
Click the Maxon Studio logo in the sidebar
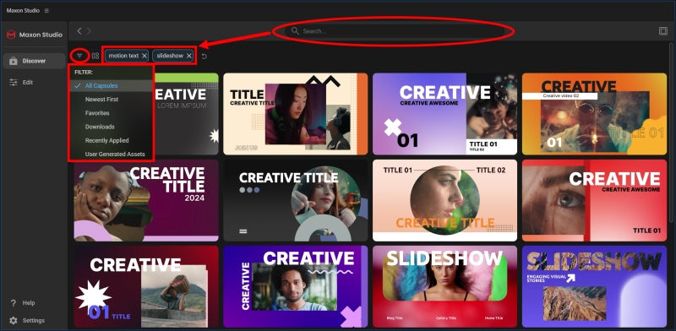tap(11, 35)
